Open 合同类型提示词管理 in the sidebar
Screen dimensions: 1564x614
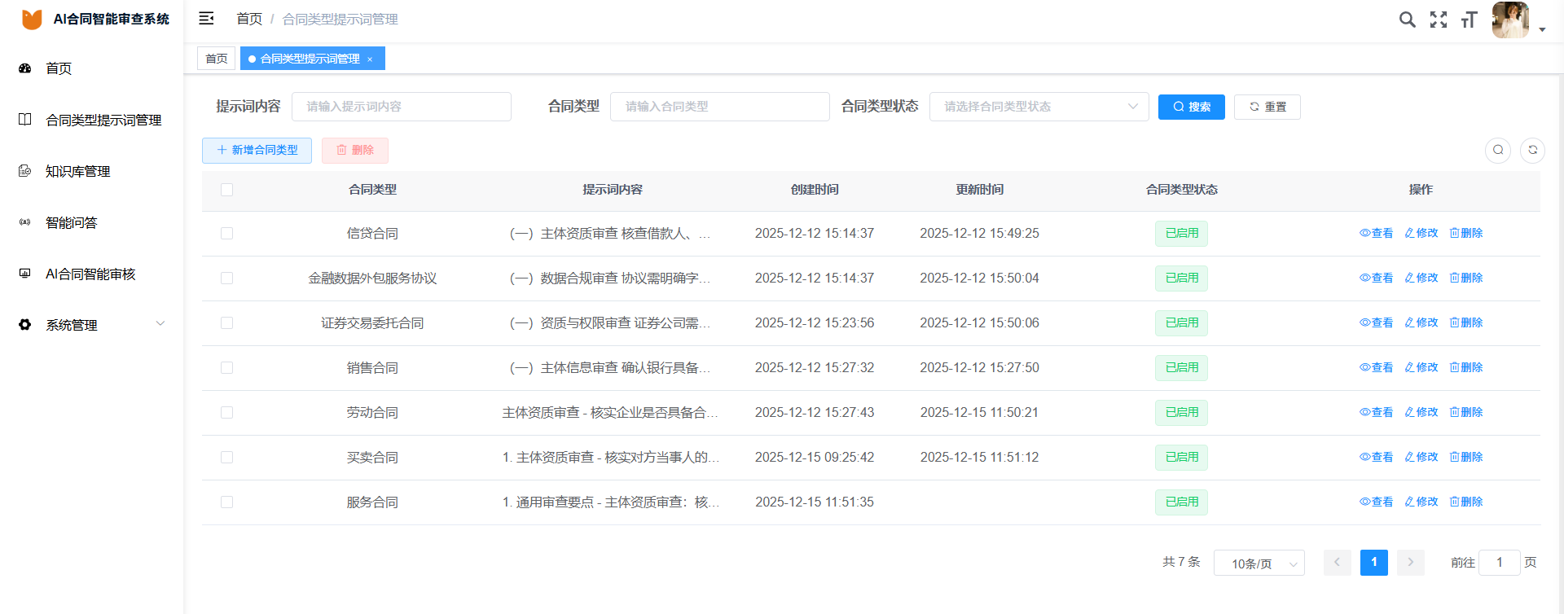pyautogui.click(x=103, y=120)
